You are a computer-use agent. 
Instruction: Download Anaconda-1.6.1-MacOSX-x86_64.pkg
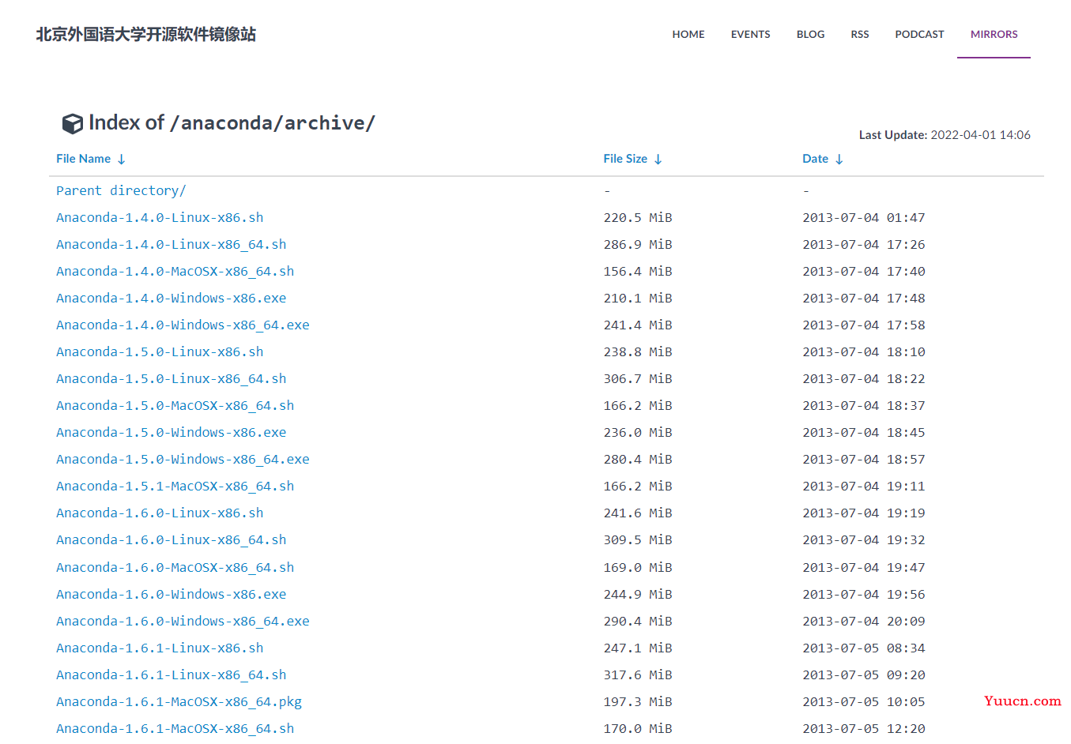coord(179,701)
